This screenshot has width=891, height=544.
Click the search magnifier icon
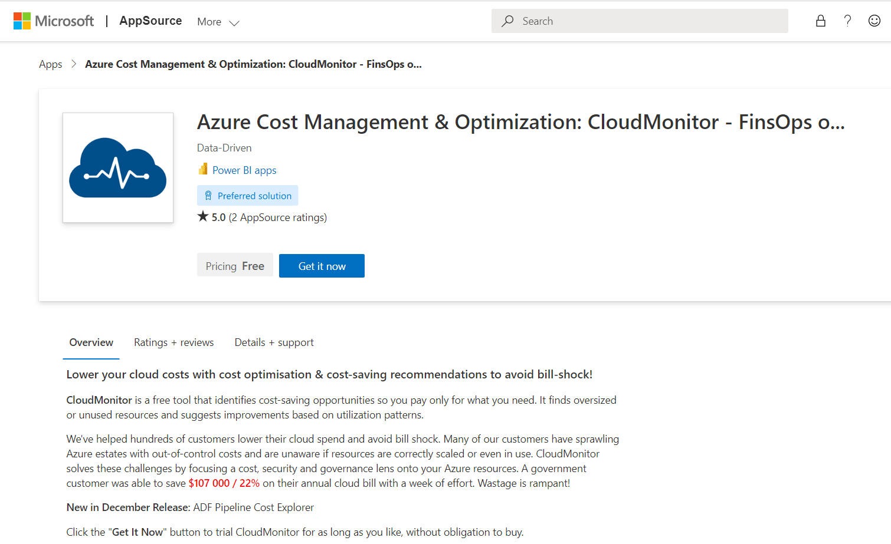(507, 21)
